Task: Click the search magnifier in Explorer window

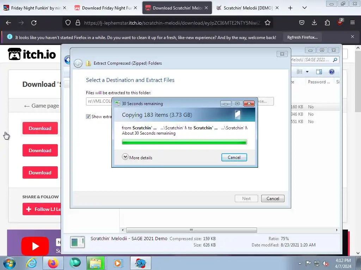Action: click(335, 60)
